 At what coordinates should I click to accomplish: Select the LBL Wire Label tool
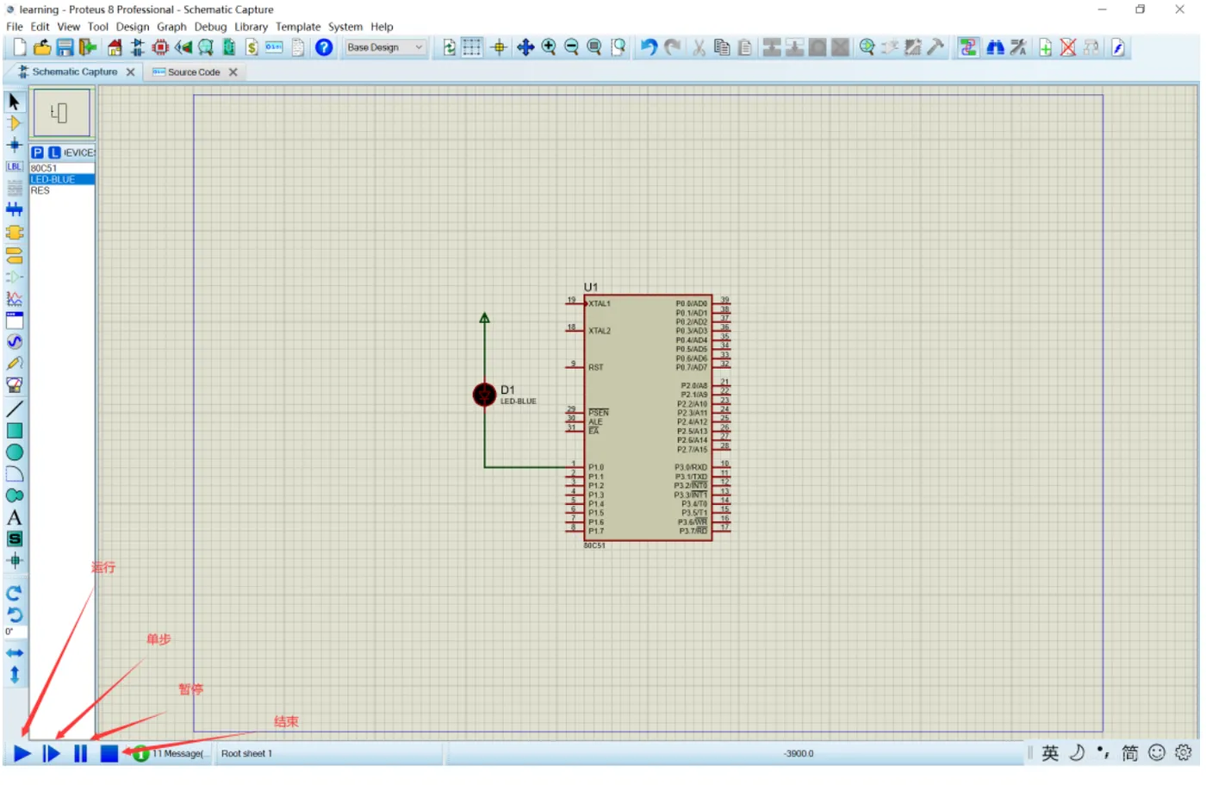coord(14,166)
